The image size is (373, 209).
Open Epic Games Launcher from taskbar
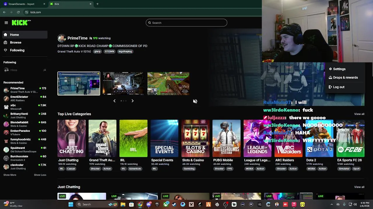(157, 204)
